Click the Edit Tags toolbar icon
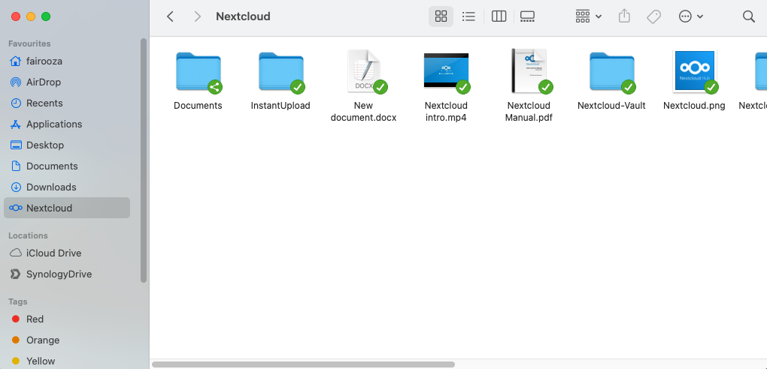 coord(653,16)
